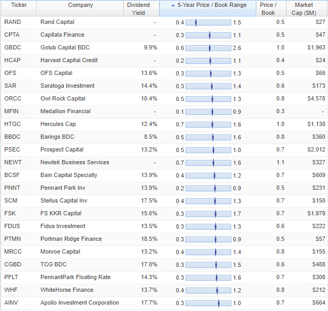328x311 pixels.
Task: Click the $4,578 market cap value
Action: (x=316, y=98)
